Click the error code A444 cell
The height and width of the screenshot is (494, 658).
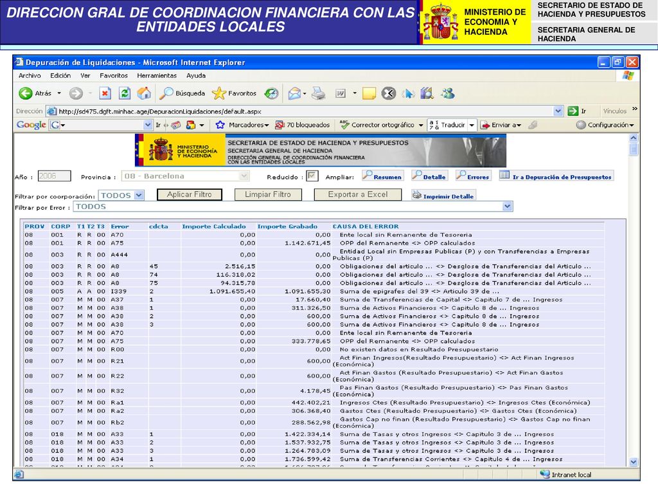(x=119, y=255)
